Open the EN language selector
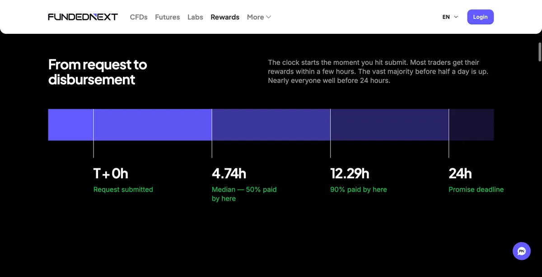 tap(450, 17)
